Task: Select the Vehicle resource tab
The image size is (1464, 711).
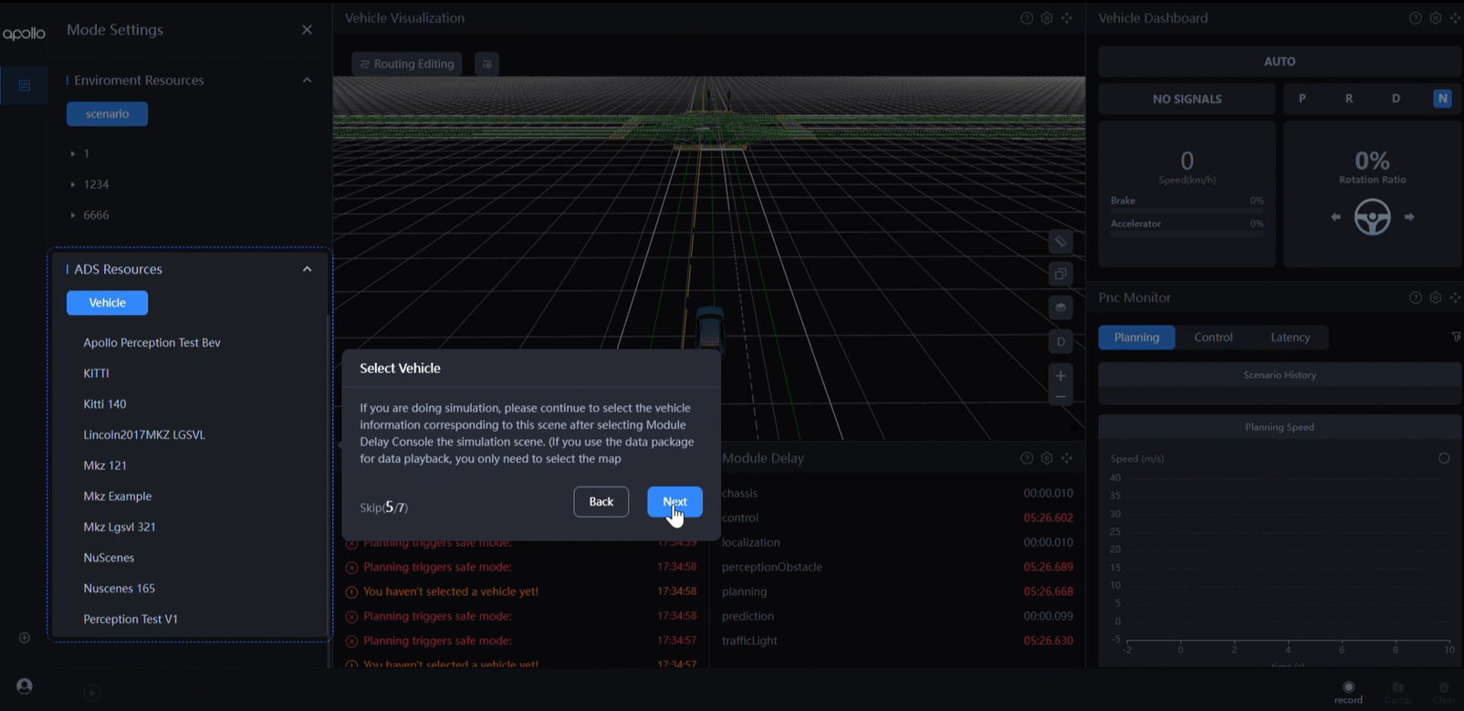Action: [x=107, y=303]
